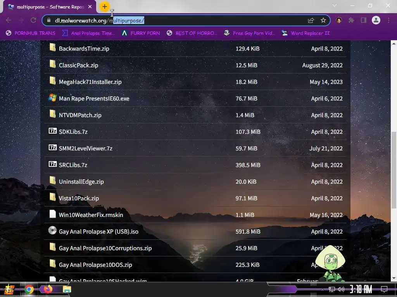Viewport: 397px width, 297px height.
Task: Click the zip folder icon beside BackwardsTime.zip
Action: click(52, 47)
